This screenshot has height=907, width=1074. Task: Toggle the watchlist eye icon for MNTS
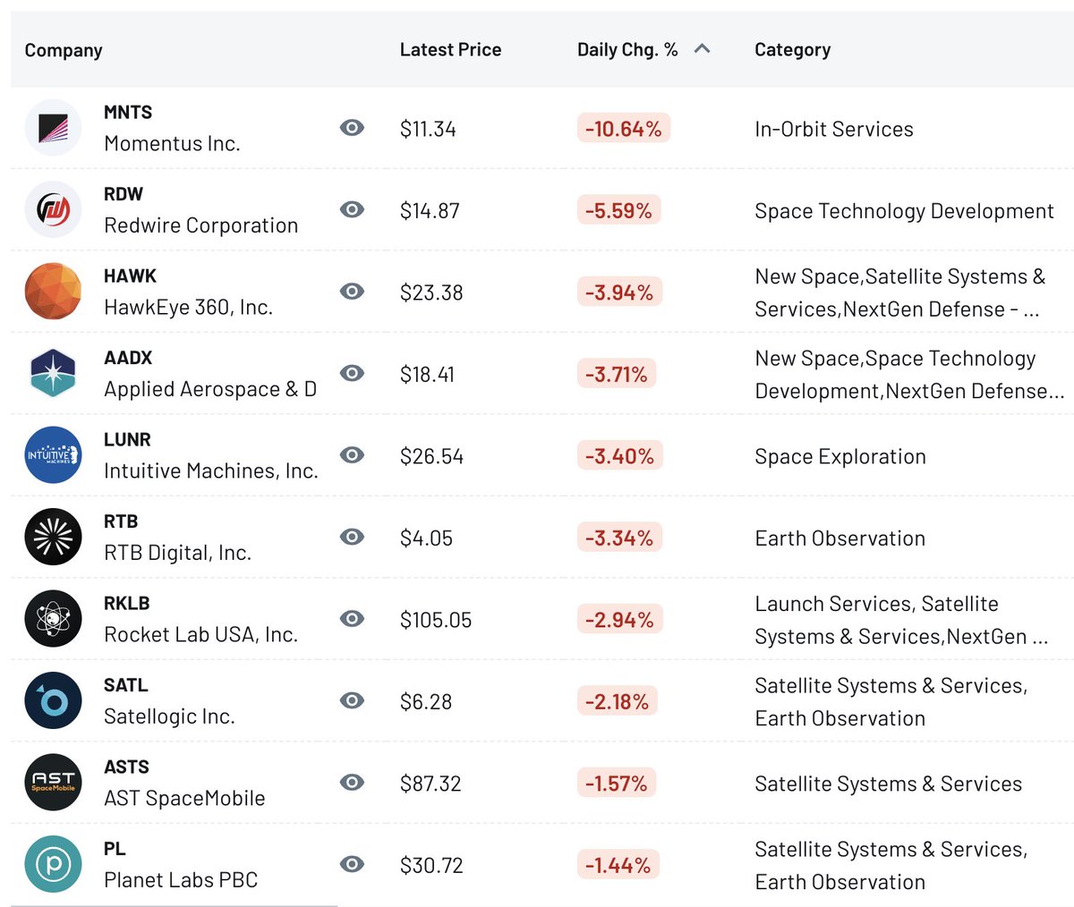click(x=352, y=128)
